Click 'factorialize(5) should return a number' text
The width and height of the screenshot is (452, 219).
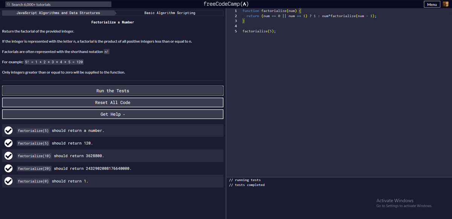pos(61,130)
